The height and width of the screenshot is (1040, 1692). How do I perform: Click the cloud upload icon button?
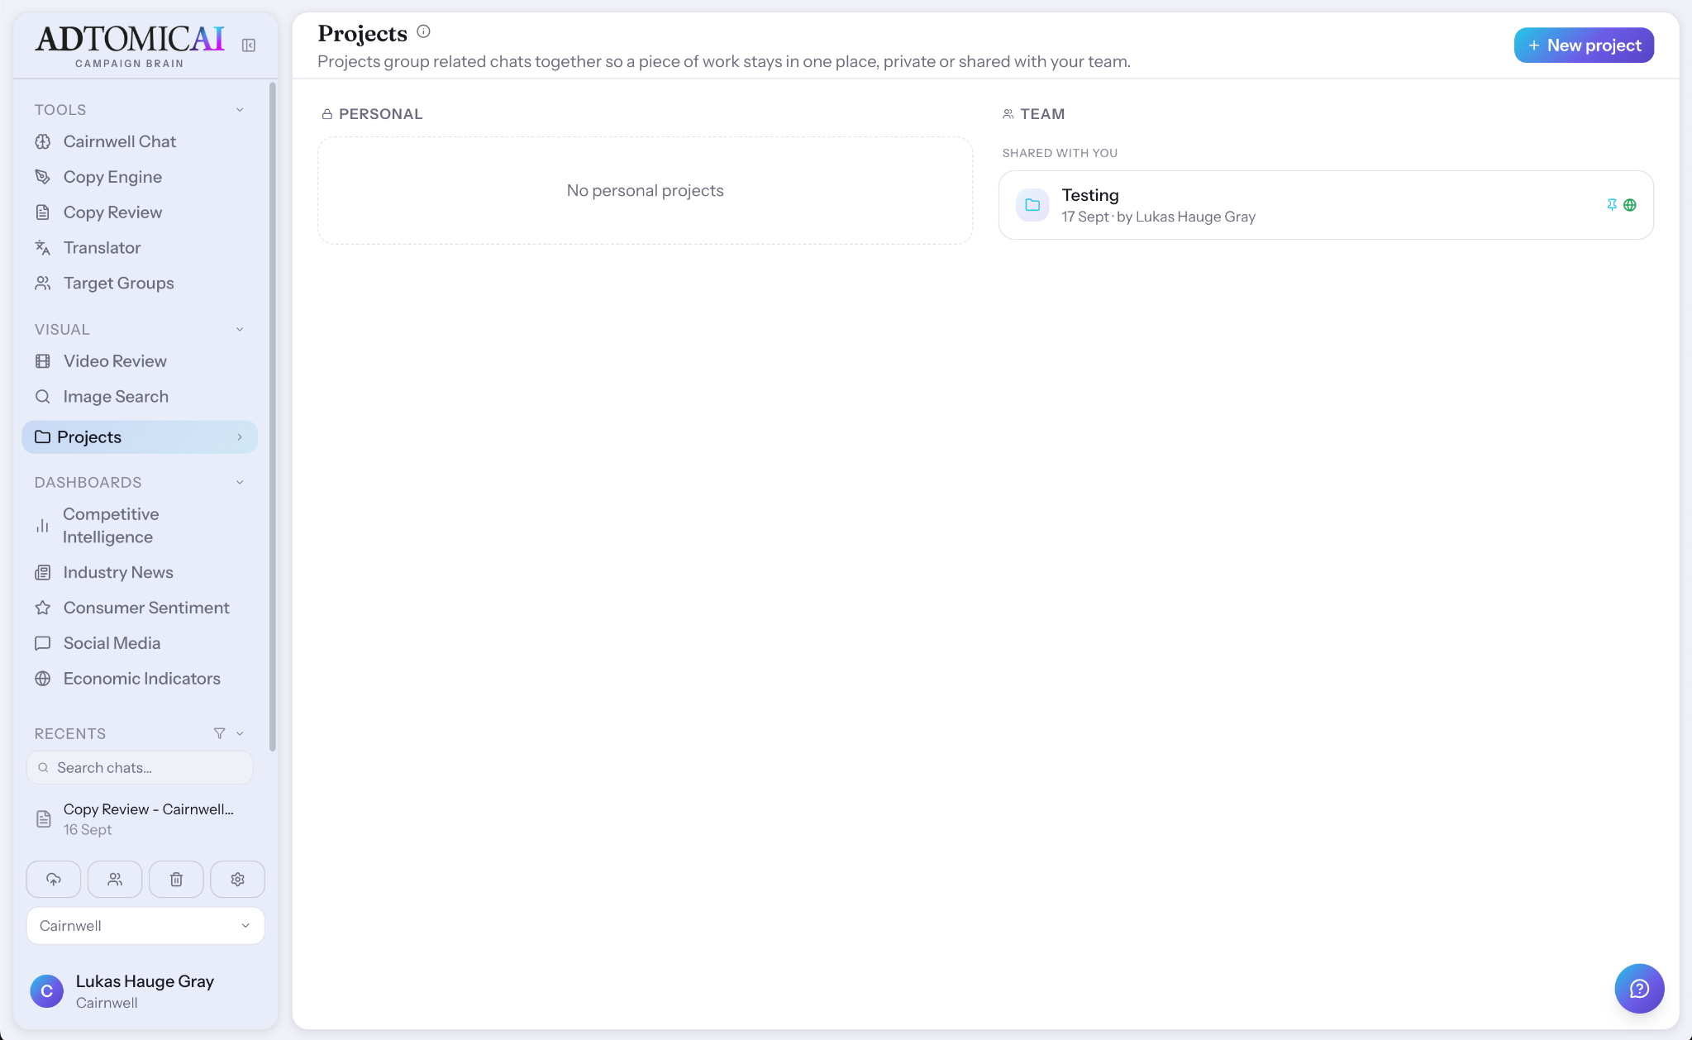coord(54,879)
